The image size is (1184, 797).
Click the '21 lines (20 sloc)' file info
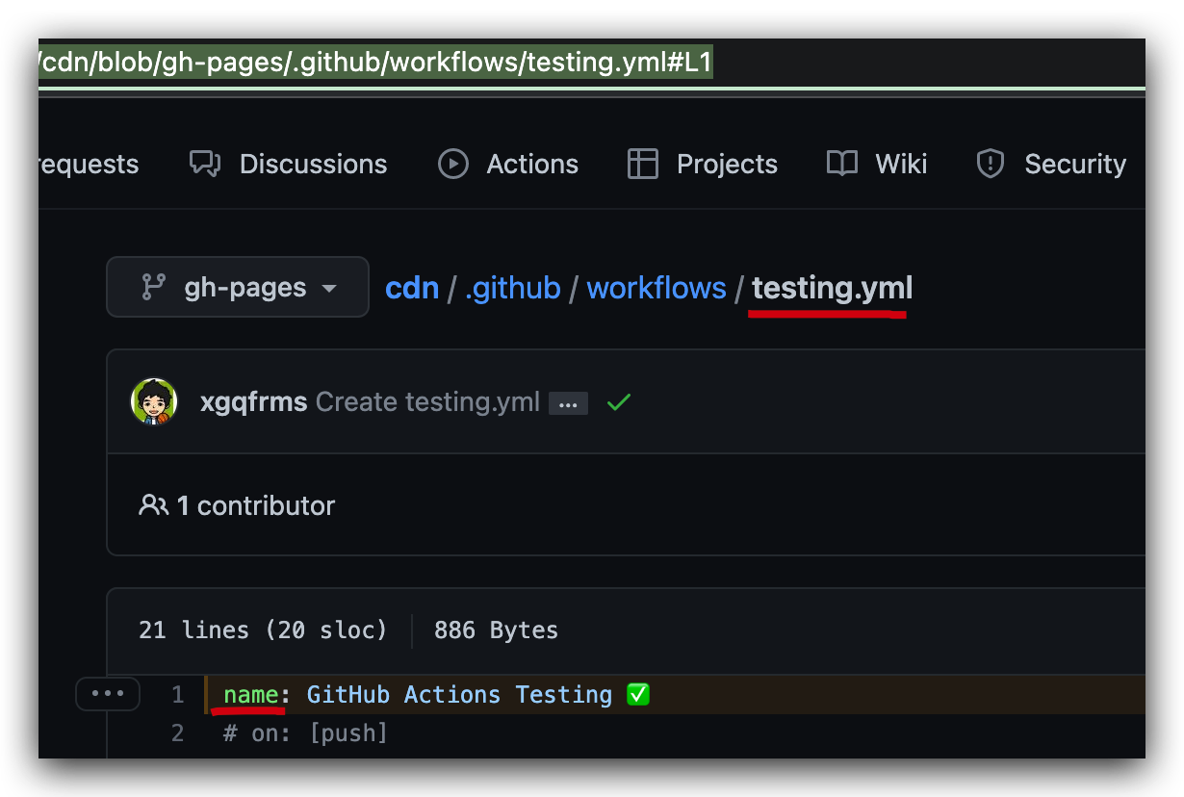point(263,630)
